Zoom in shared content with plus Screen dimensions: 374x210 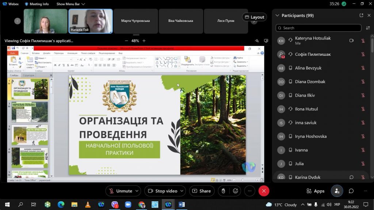coord(144,41)
